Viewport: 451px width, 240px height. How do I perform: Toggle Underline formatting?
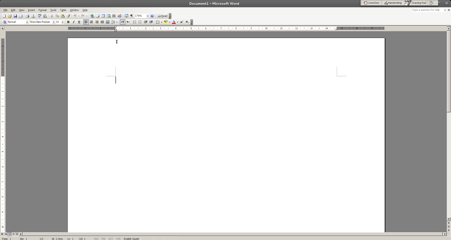point(79,22)
